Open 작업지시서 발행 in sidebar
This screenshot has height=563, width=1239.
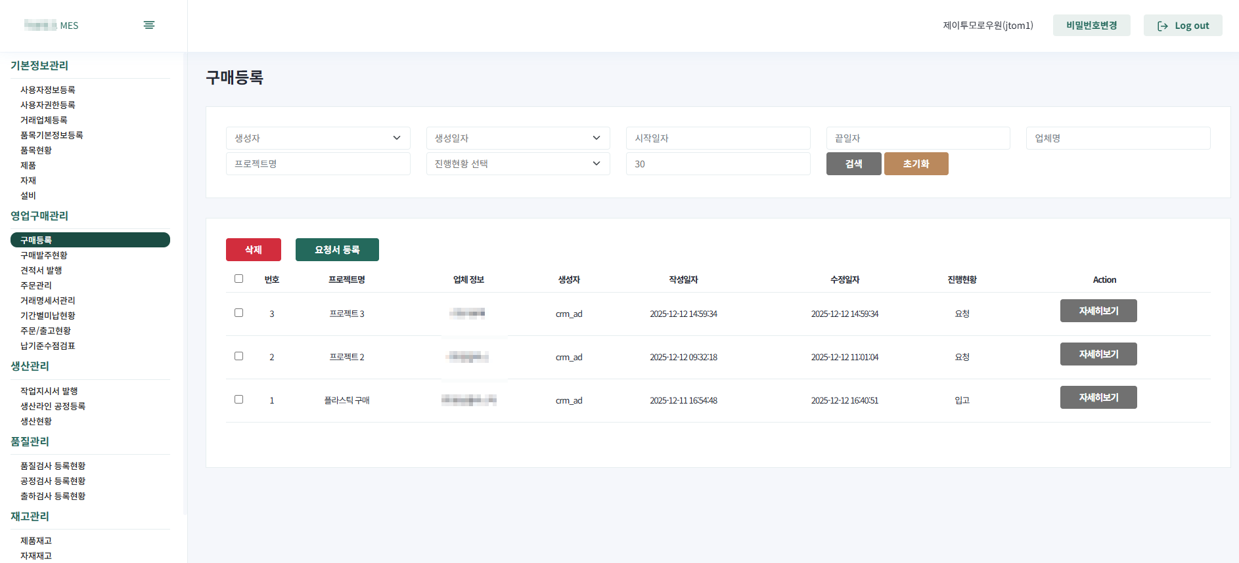click(x=49, y=391)
